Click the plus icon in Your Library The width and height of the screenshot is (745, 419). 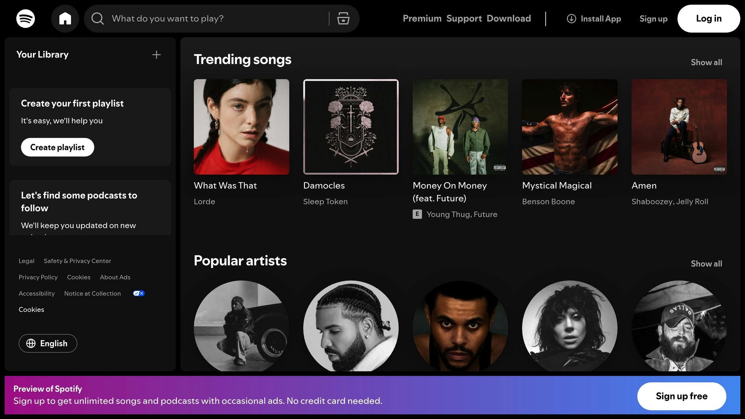click(x=156, y=55)
